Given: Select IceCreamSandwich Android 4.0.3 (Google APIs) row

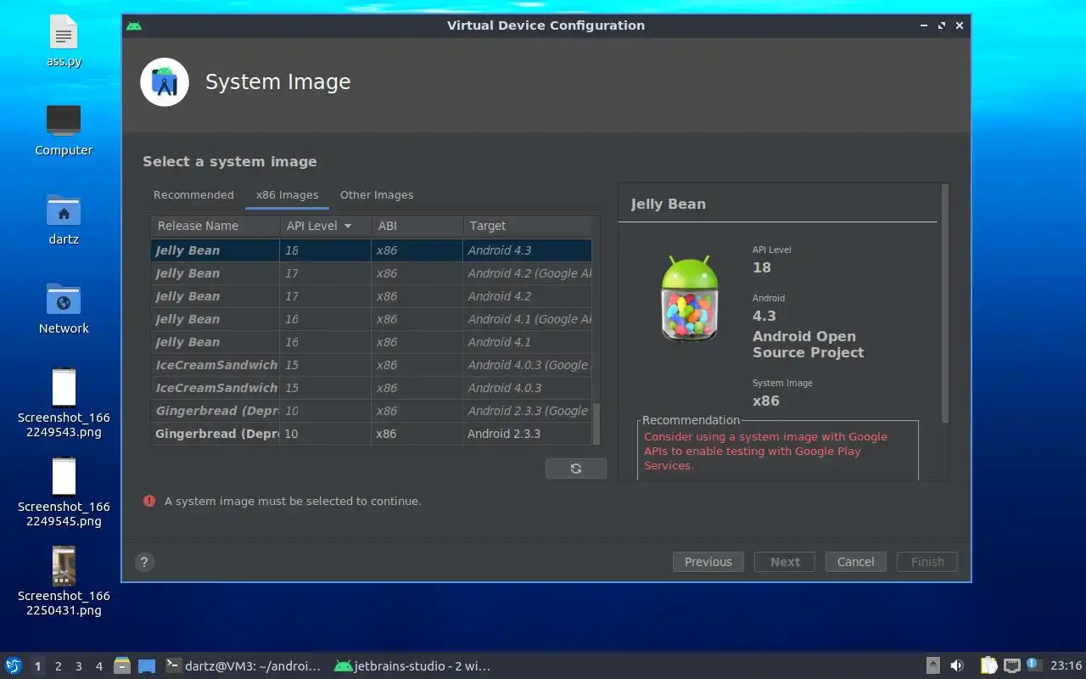Looking at the screenshot, I should [371, 365].
